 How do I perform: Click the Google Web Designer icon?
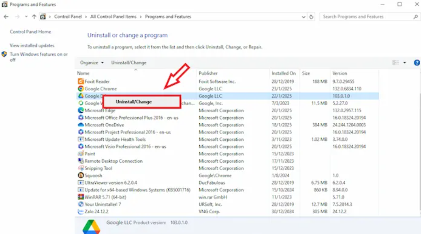pos(81,103)
